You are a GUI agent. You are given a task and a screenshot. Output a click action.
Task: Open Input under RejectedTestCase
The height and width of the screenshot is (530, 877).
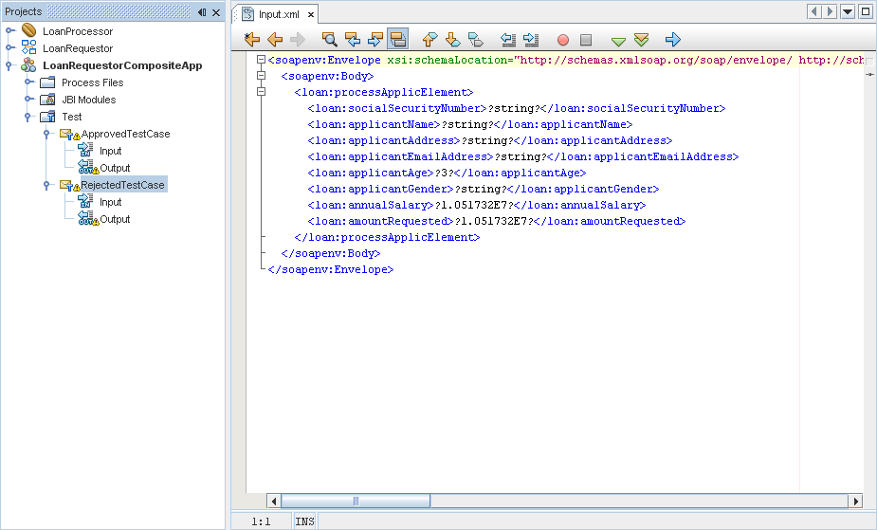coord(110,202)
